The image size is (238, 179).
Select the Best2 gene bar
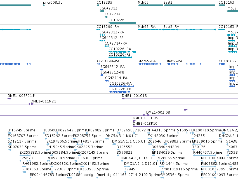pyautogui.click(x=189, y=5)
